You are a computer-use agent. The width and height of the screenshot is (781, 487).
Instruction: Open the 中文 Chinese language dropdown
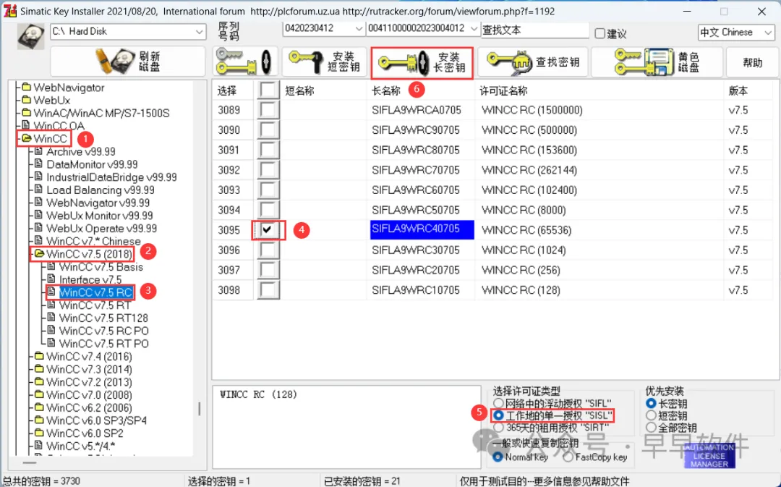(767, 33)
